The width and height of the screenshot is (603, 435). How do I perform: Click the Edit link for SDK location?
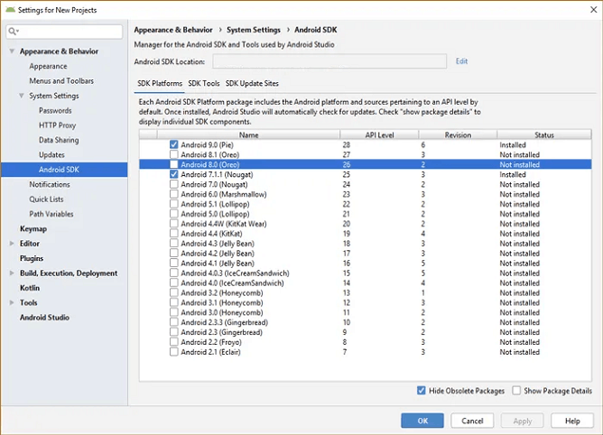tap(461, 61)
